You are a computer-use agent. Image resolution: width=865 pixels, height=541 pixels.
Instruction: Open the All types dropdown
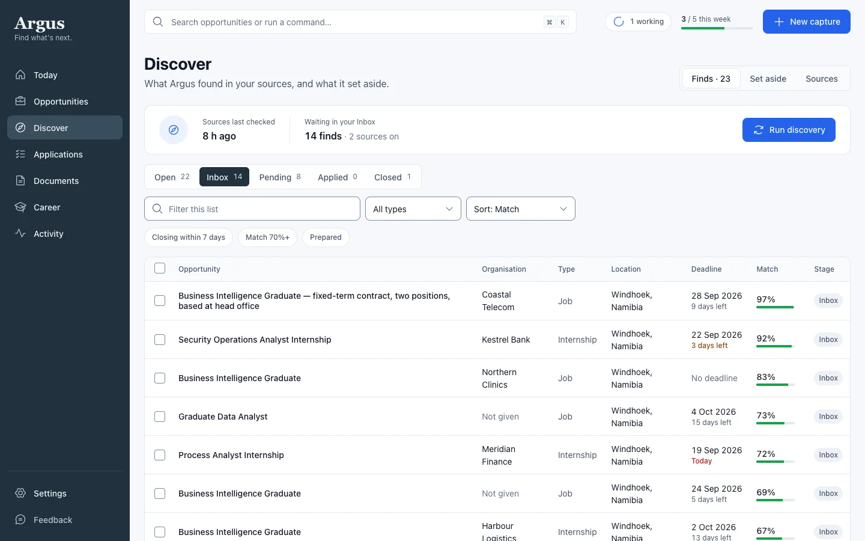(x=413, y=209)
